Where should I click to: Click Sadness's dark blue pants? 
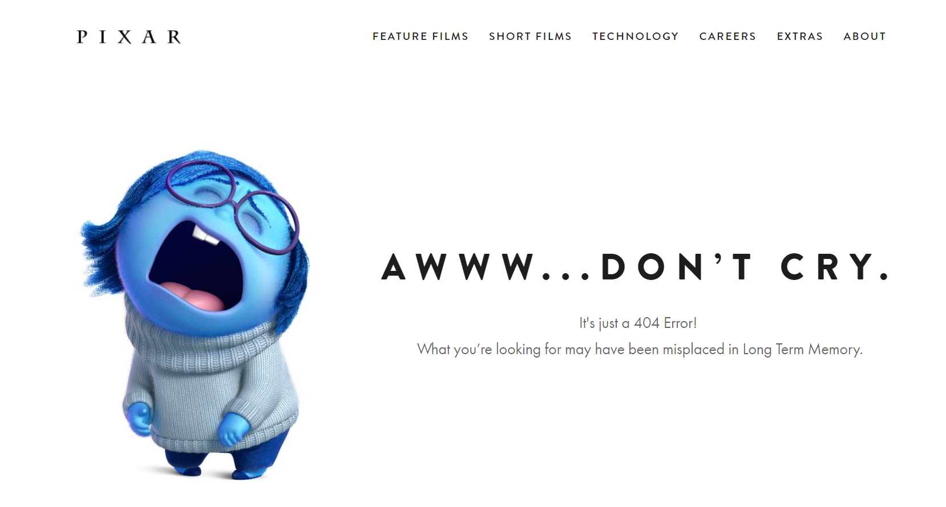228,453
